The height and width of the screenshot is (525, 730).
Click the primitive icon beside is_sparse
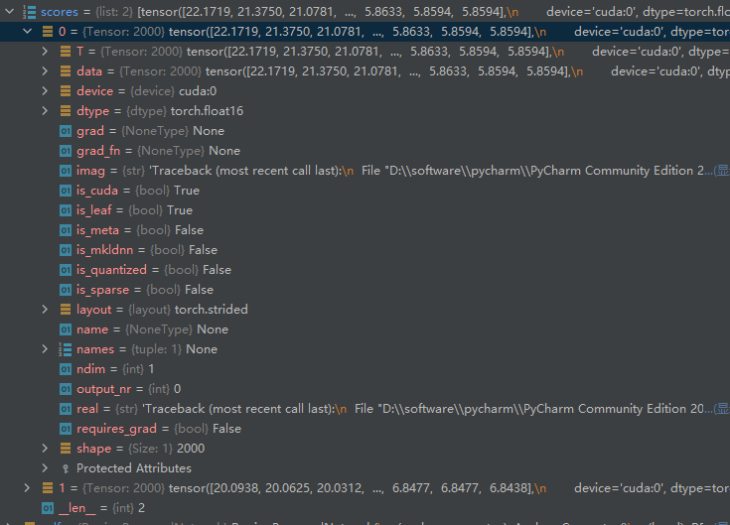point(66,290)
